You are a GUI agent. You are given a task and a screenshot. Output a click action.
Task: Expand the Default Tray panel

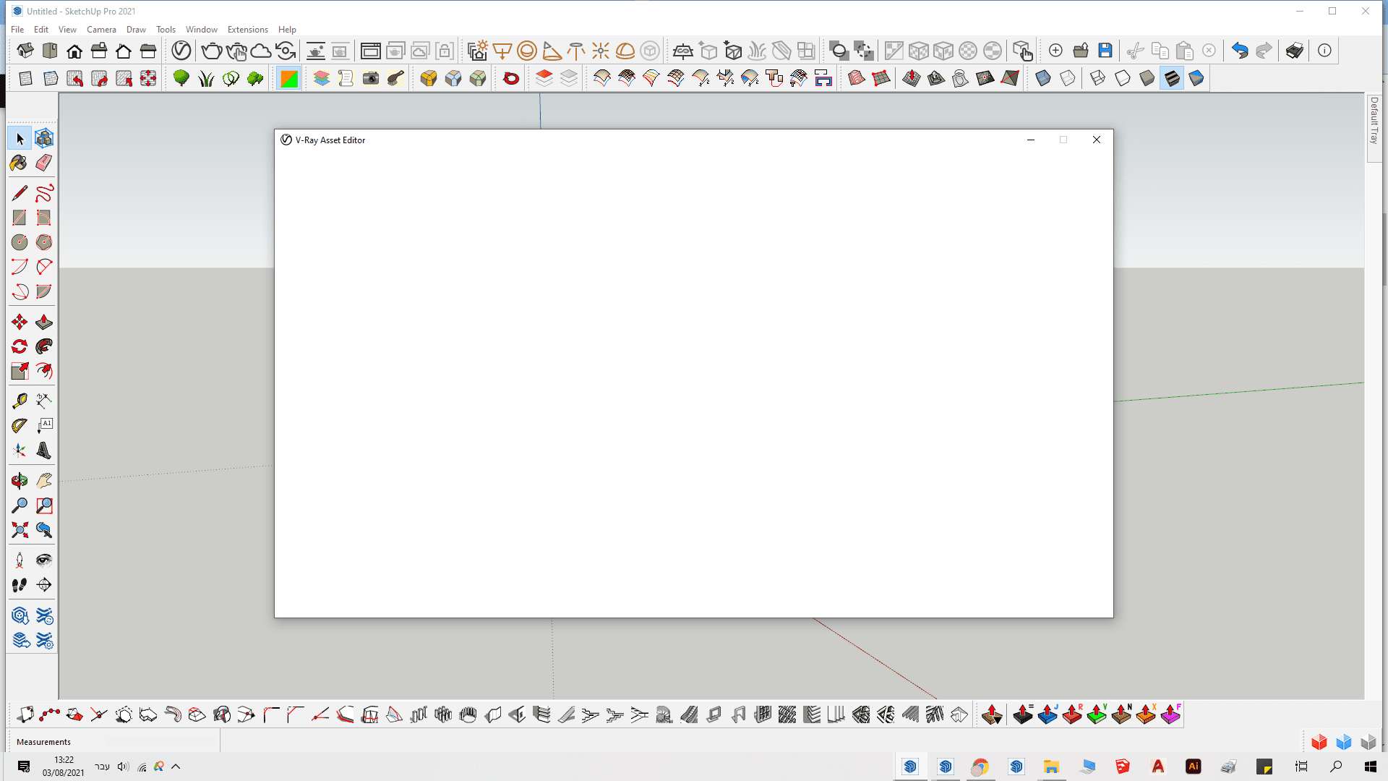click(x=1374, y=121)
